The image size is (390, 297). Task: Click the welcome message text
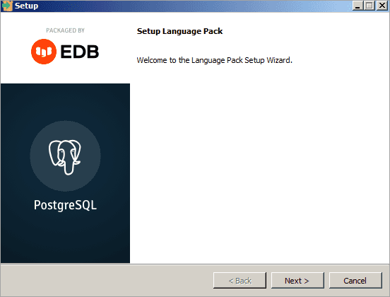[214, 60]
